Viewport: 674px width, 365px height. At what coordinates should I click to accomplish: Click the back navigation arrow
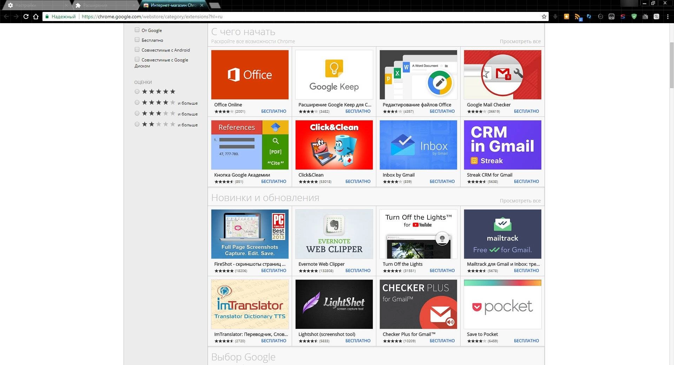coord(6,16)
